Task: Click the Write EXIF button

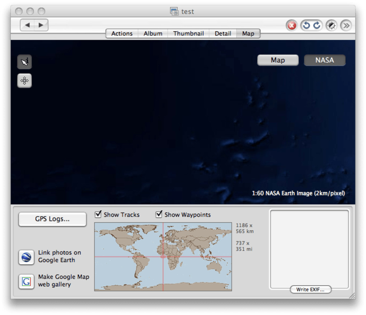Action: [x=310, y=289]
